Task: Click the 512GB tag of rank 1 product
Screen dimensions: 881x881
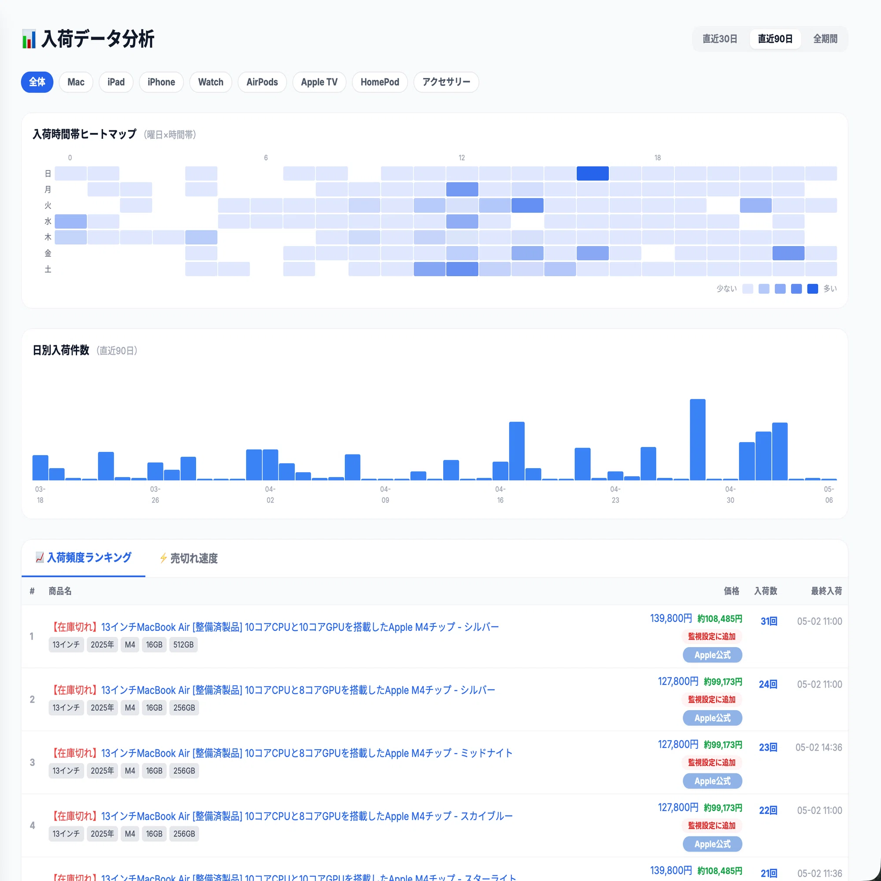Action: (183, 644)
